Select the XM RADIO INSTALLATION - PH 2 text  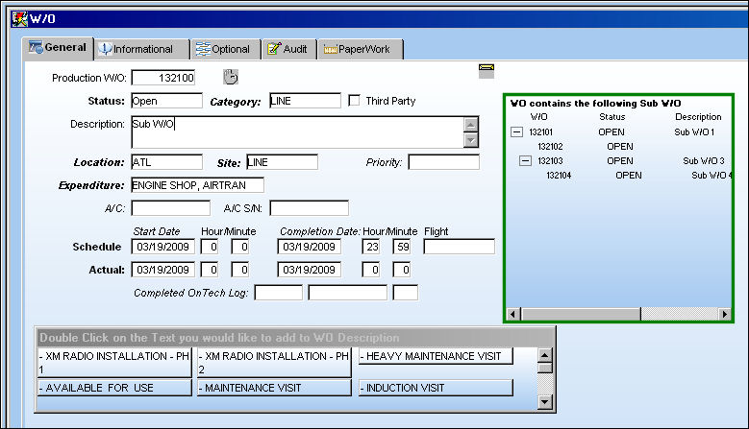tap(274, 362)
